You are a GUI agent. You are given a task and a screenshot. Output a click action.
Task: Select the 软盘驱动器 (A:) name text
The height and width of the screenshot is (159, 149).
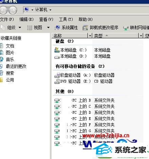[75, 75]
